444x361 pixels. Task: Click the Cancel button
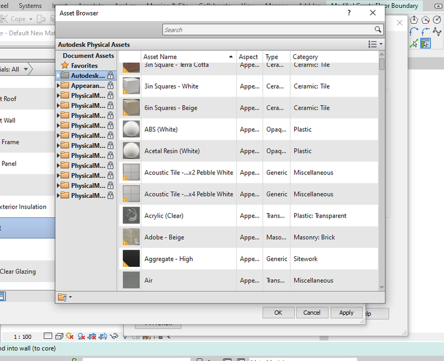(312, 313)
